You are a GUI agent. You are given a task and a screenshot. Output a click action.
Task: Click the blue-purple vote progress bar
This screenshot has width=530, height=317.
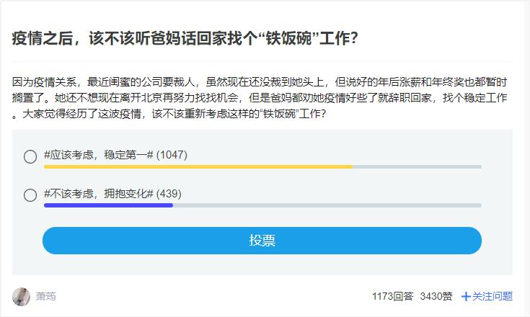pyautogui.click(x=108, y=205)
